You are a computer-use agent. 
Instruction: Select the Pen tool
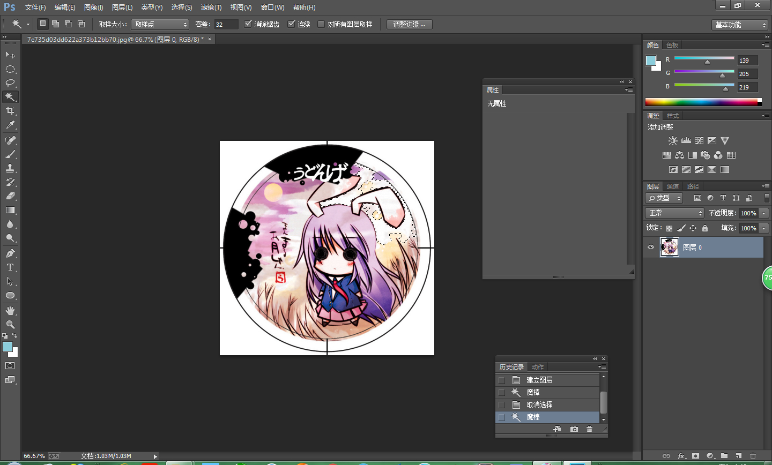click(x=10, y=253)
